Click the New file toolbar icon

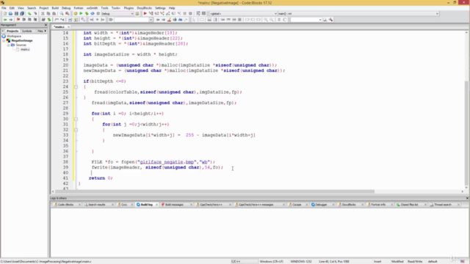[x=5, y=13]
